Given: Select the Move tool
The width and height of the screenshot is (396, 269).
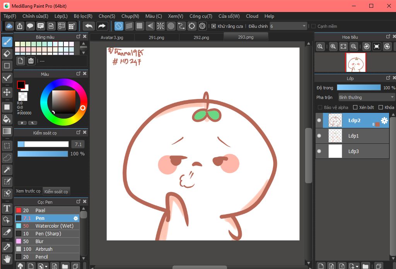Looking at the screenshot, I should tap(7, 92).
